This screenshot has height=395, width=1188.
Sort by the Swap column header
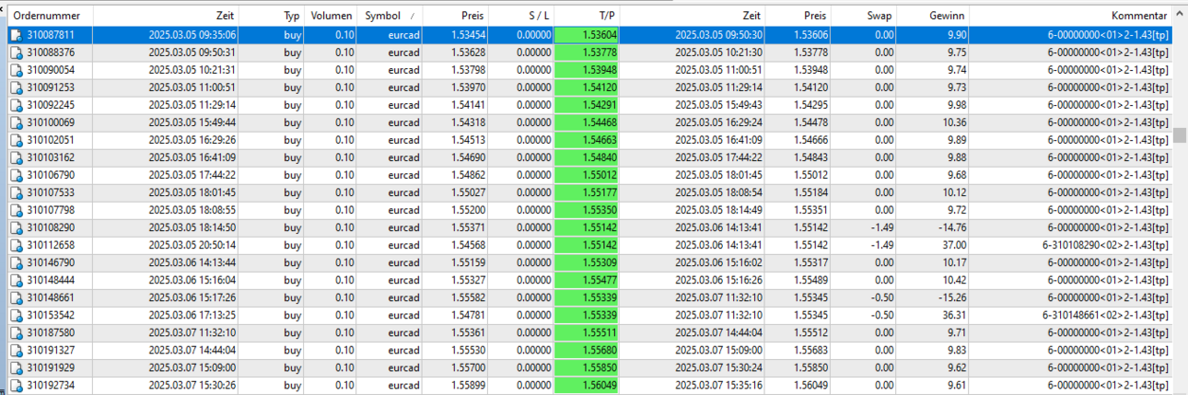863,17
